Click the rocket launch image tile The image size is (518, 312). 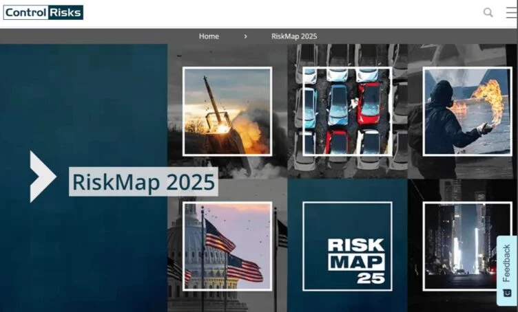[227, 111]
